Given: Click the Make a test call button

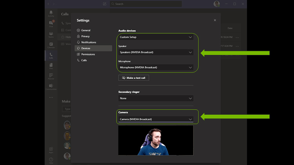Looking at the screenshot, I should (x=134, y=78).
